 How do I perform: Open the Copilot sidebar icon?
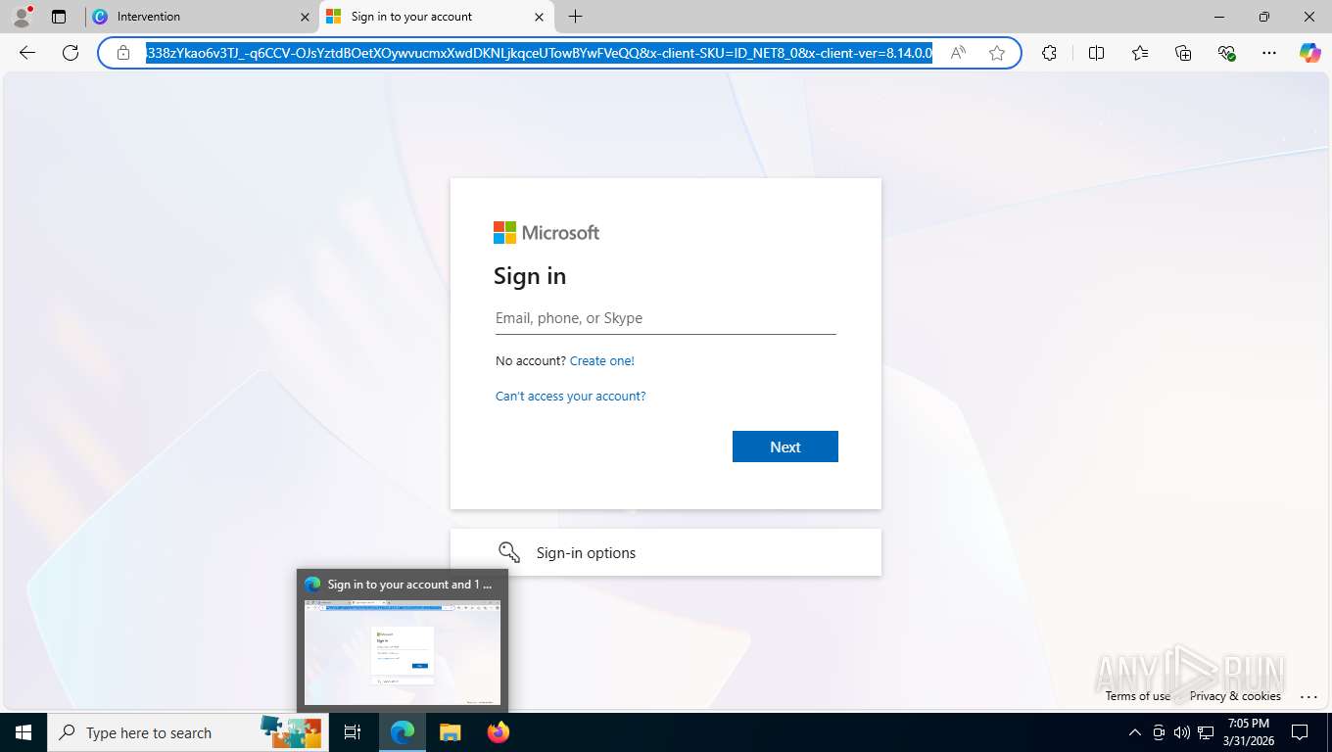point(1310,53)
